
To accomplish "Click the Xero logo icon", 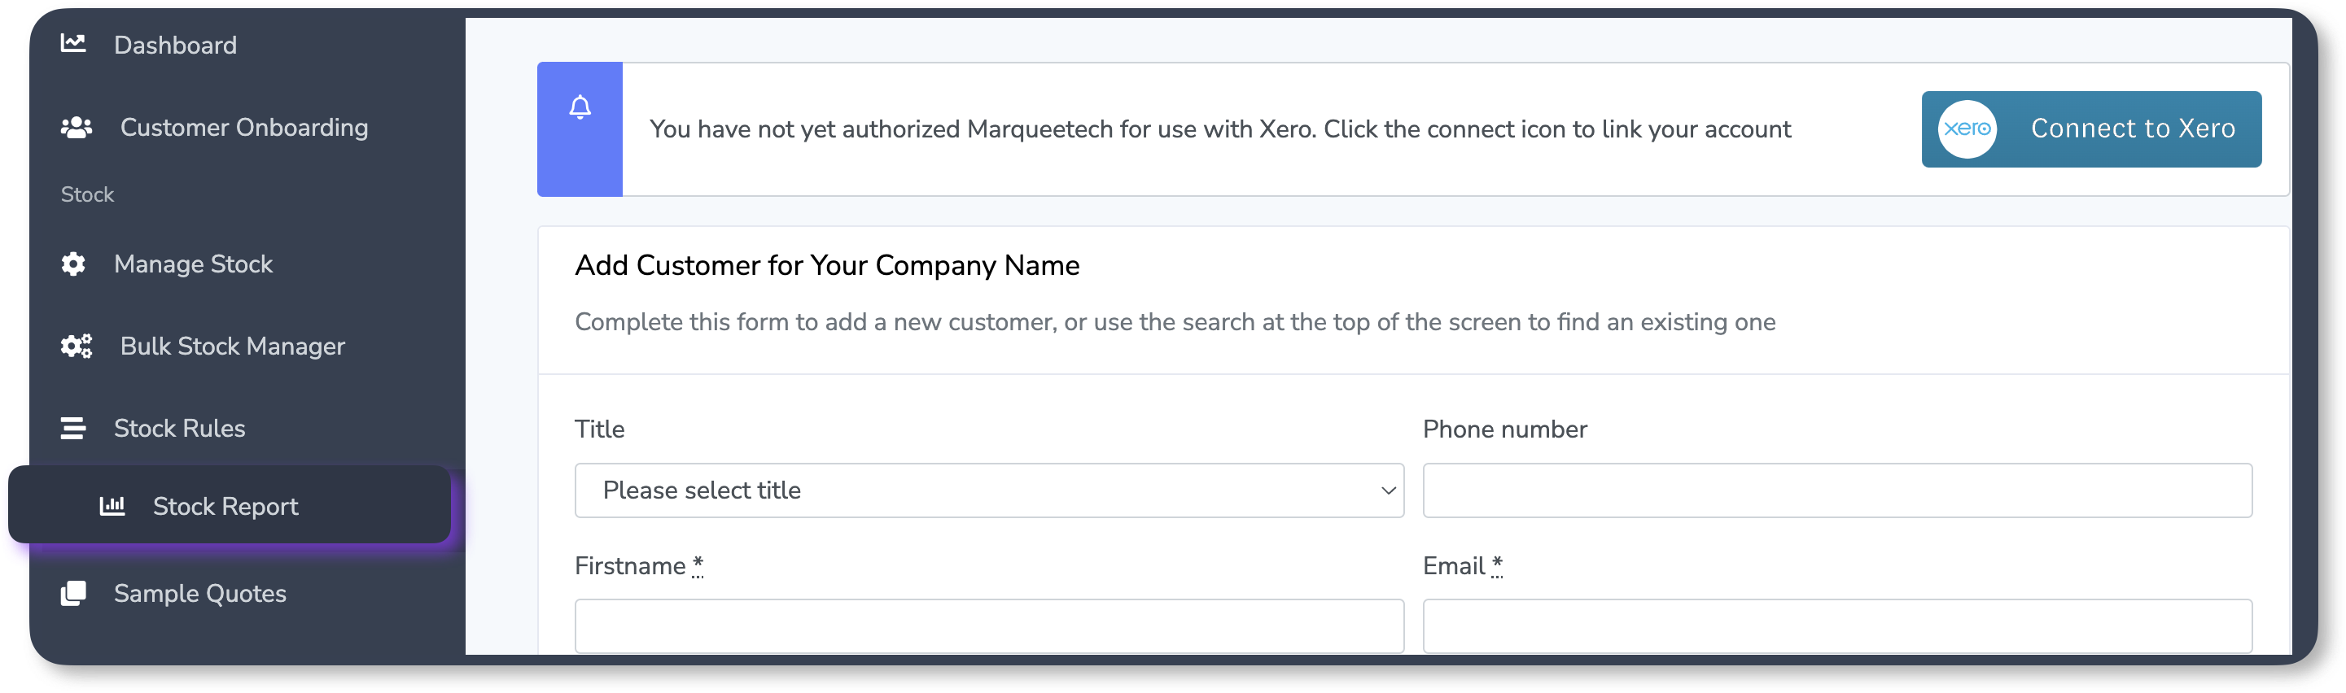I will (x=1966, y=129).
